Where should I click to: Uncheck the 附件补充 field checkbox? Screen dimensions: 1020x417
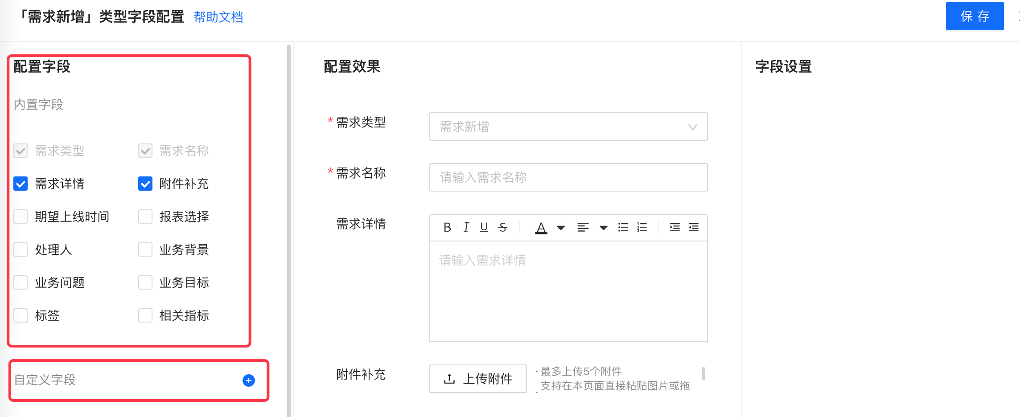(x=145, y=184)
